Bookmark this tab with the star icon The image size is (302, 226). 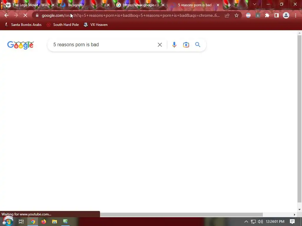[237, 15]
